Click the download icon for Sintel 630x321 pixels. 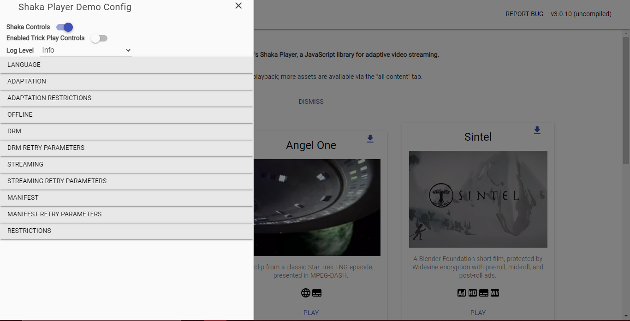pos(537,131)
